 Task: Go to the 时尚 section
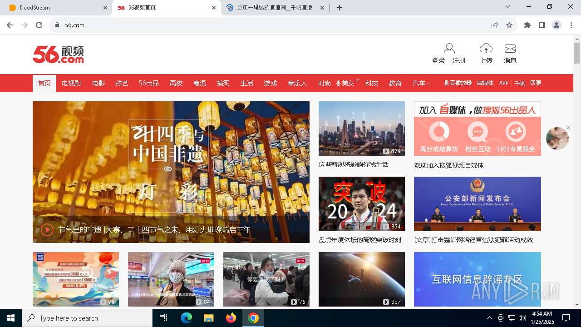coord(325,83)
